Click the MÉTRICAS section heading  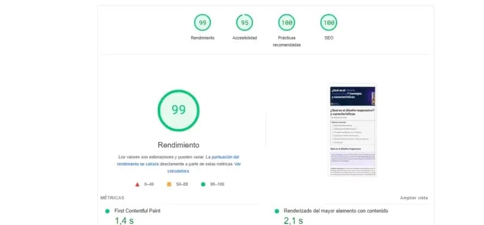(x=112, y=198)
